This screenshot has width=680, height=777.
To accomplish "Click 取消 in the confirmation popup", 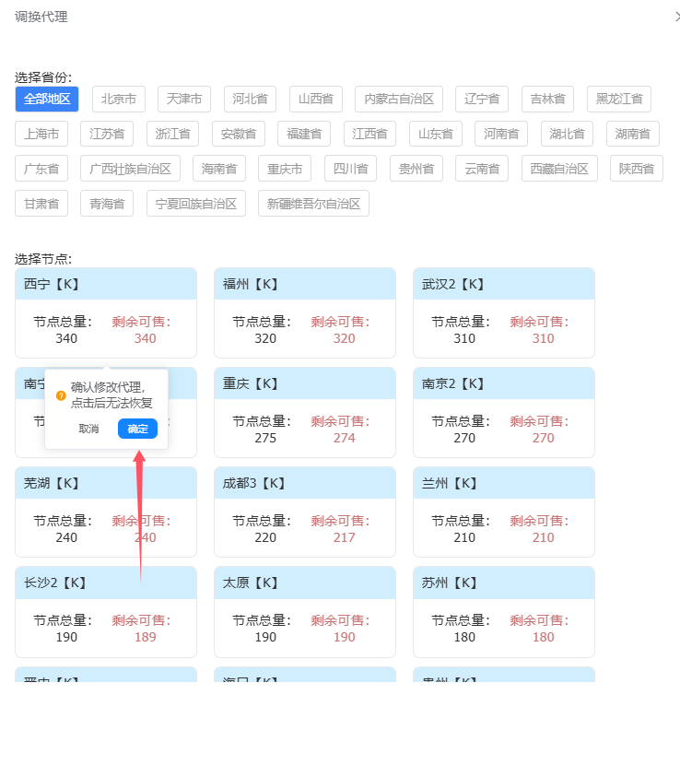I will 88,429.
